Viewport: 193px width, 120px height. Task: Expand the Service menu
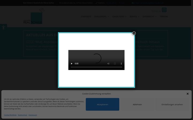tap(134, 17)
